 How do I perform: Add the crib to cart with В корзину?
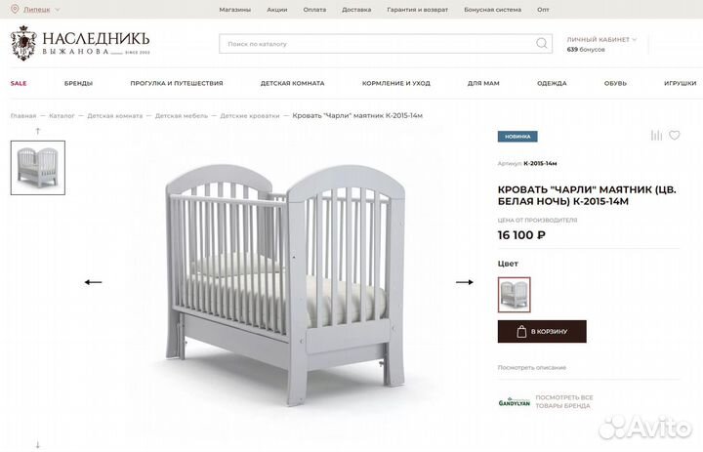click(x=542, y=331)
